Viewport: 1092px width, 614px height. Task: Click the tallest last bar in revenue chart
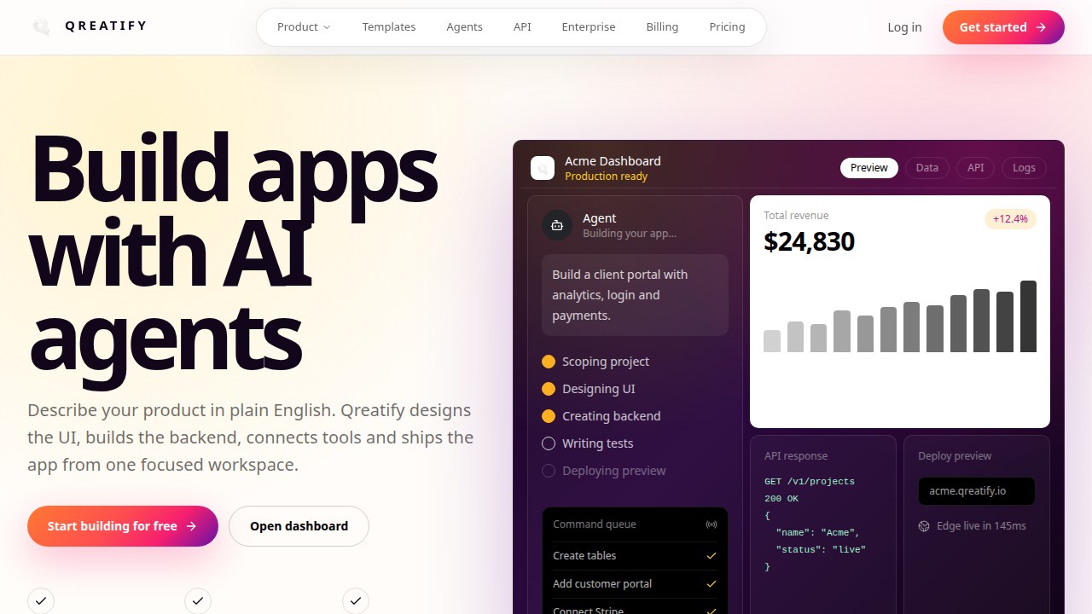tap(1028, 316)
